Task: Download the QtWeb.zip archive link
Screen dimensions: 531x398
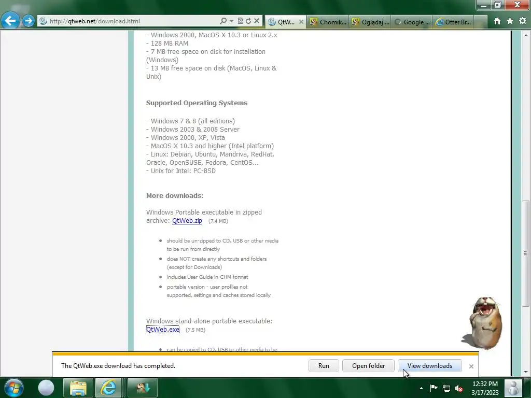Action: [x=187, y=221]
